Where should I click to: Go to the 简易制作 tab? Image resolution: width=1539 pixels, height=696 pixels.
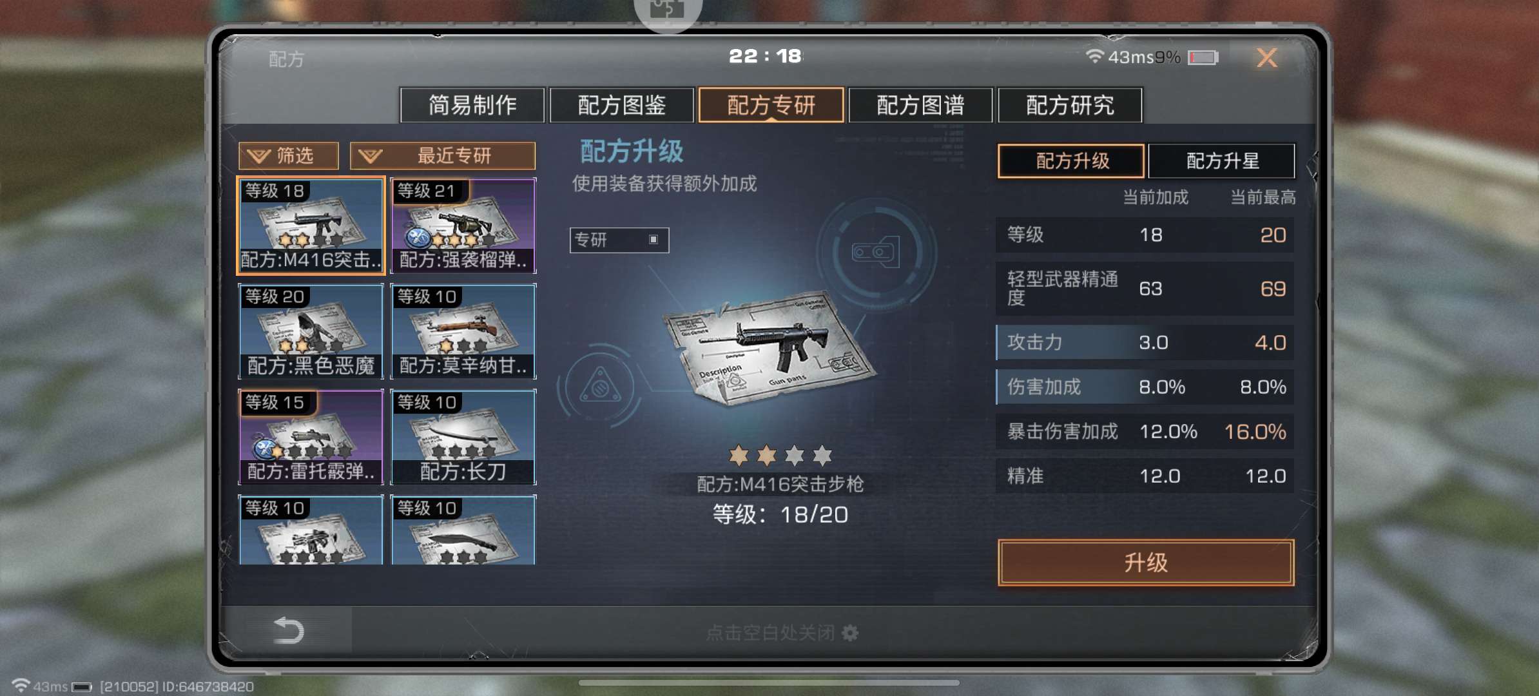pos(472,104)
